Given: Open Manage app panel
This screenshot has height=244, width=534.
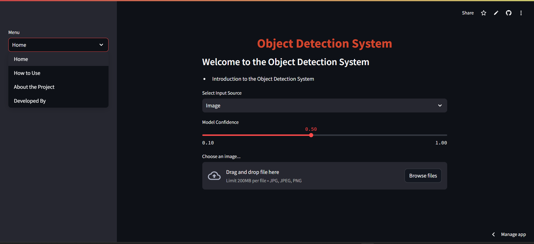Looking at the screenshot, I should pos(513,235).
